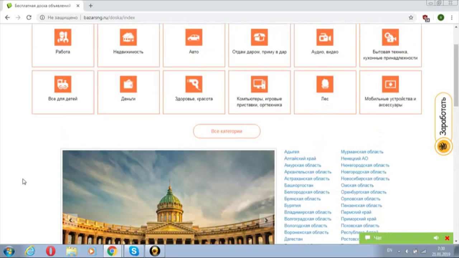
Task: Open the Работа category icon
Action: pyautogui.click(x=63, y=37)
